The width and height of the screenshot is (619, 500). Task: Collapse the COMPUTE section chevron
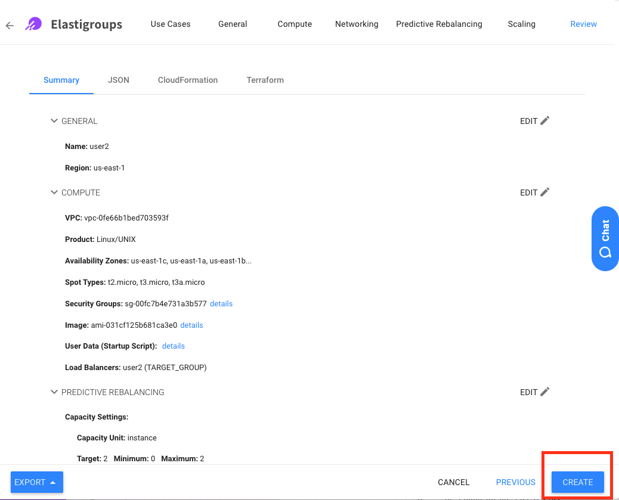54,192
